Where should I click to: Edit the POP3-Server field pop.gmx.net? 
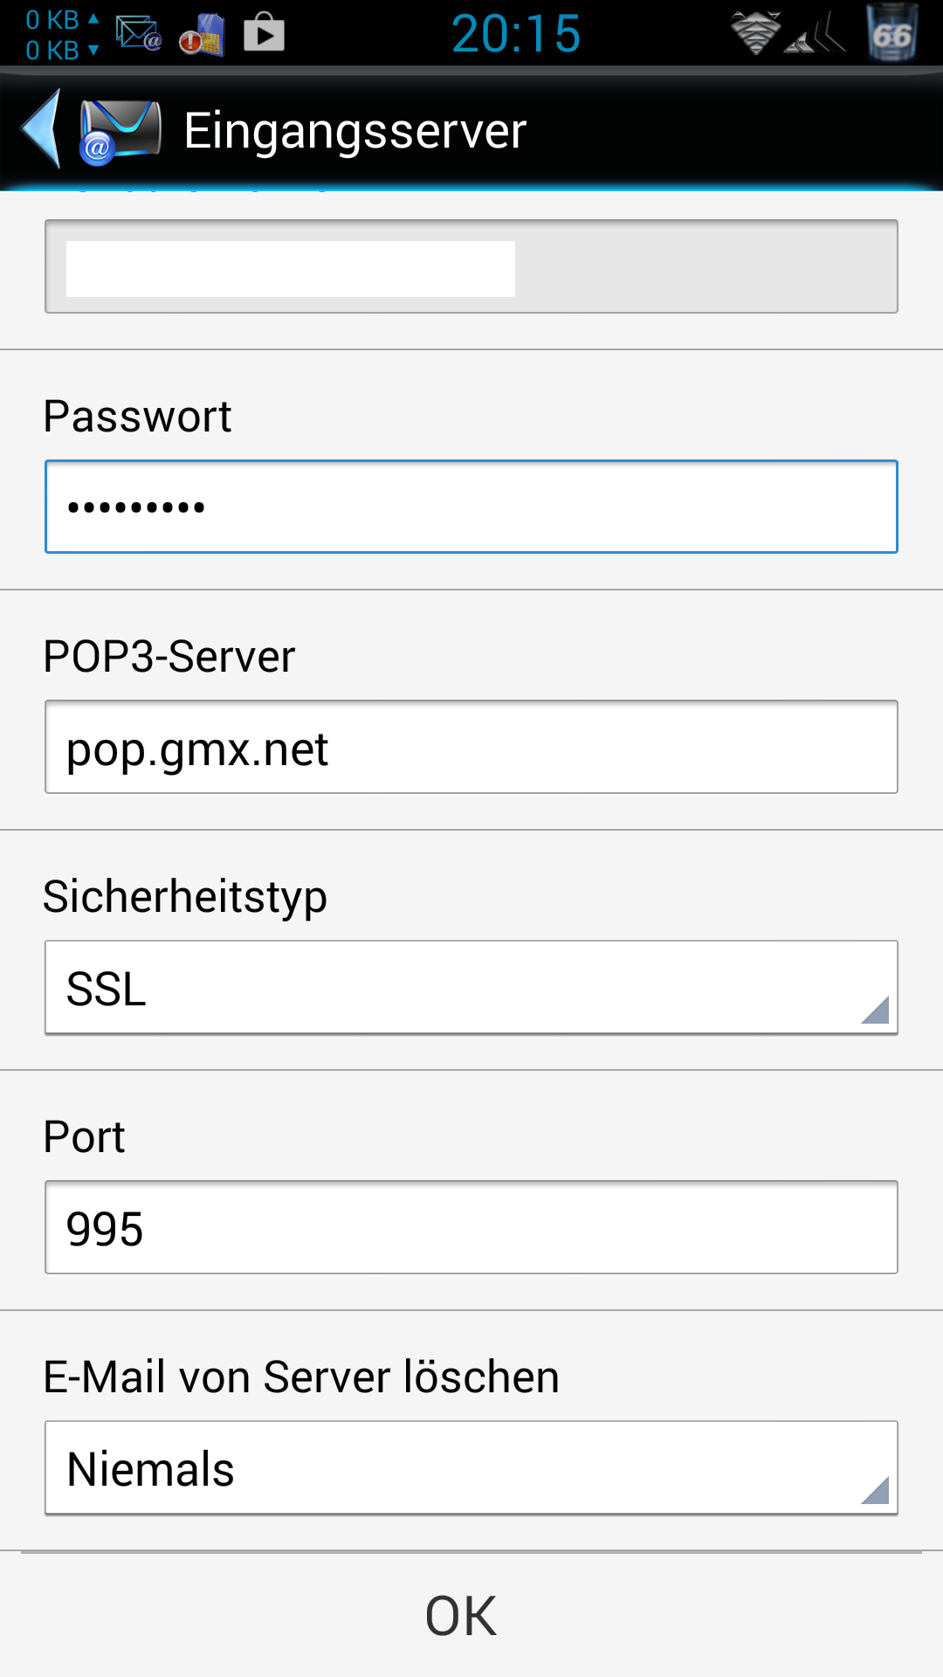[x=471, y=747]
